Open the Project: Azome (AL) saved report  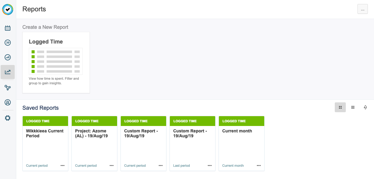click(x=94, y=143)
